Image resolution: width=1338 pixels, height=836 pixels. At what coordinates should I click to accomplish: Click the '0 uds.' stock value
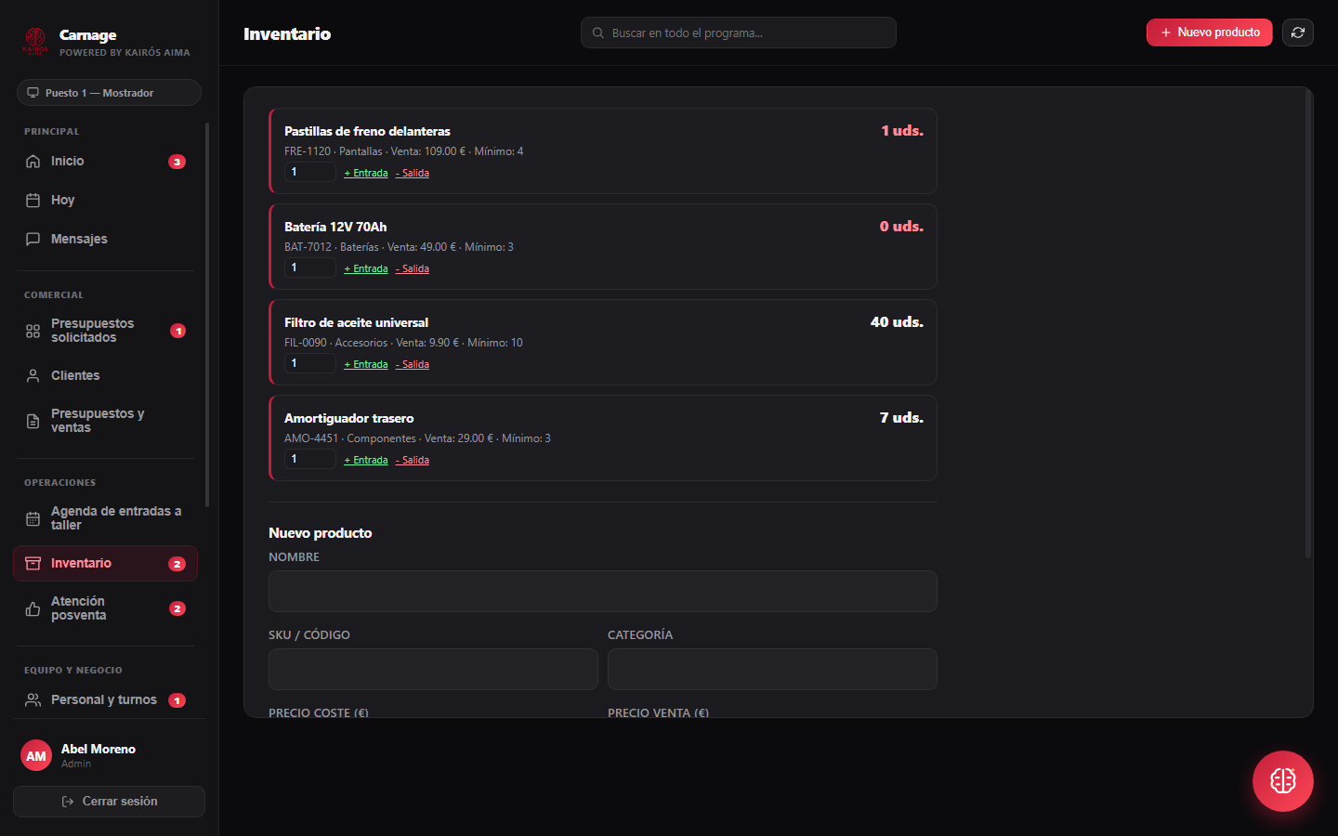click(901, 227)
